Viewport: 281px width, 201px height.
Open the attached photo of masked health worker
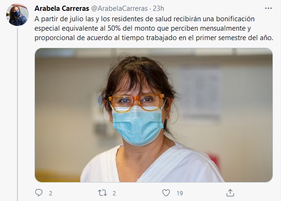[154, 115]
